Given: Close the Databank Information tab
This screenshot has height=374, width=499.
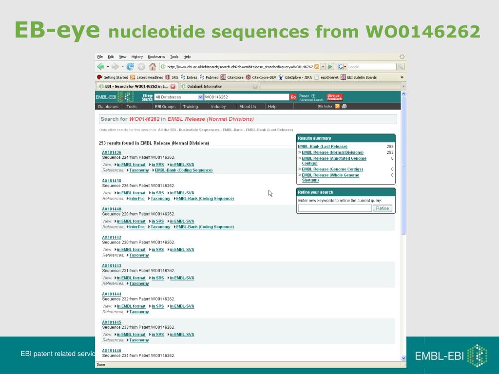Looking at the screenshot, I should 255,86.
